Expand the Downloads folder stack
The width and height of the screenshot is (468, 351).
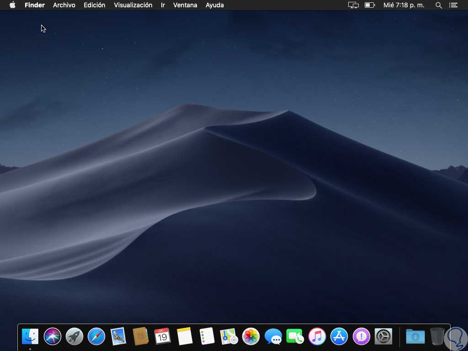pyautogui.click(x=415, y=337)
